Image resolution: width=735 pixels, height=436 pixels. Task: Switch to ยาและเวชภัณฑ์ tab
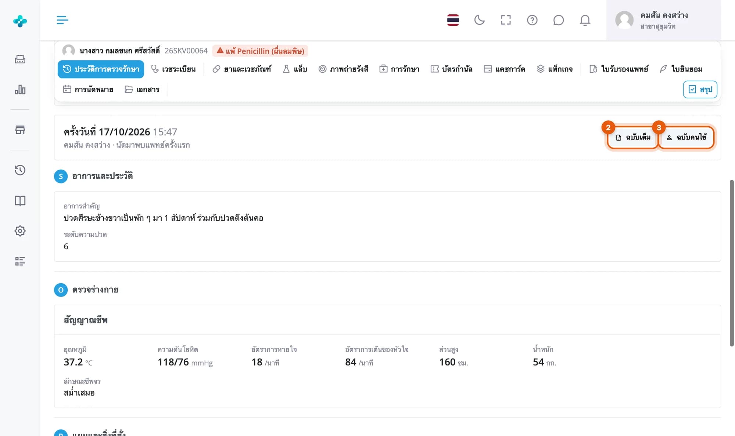tap(242, 69)
